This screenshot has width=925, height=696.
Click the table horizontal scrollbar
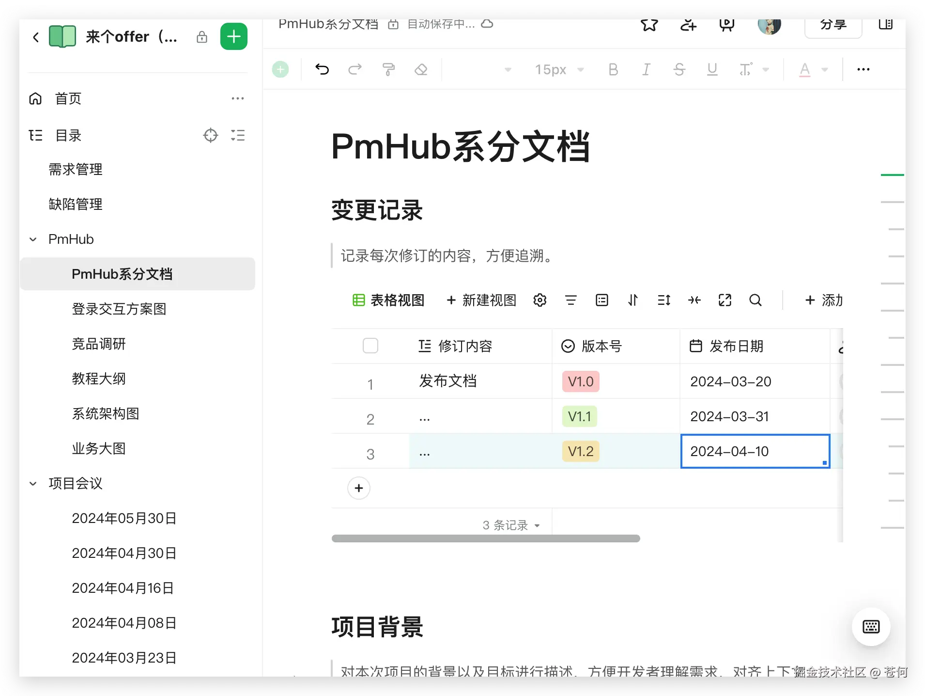[486, 538]
